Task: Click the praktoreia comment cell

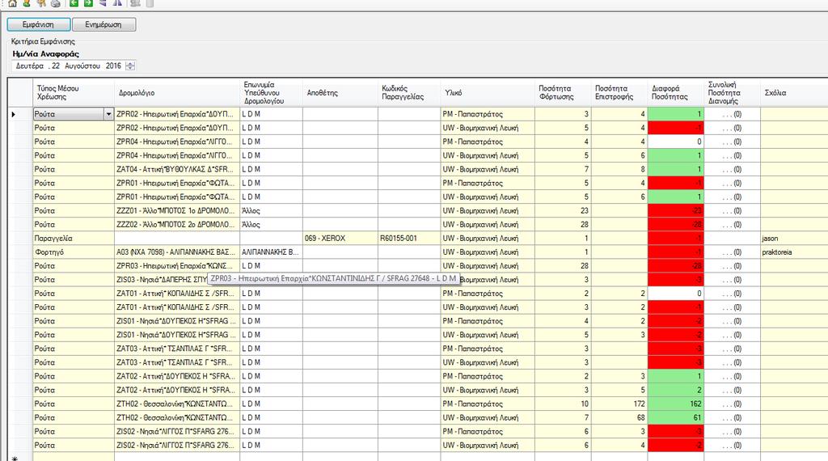Action: tap(794, 252)
